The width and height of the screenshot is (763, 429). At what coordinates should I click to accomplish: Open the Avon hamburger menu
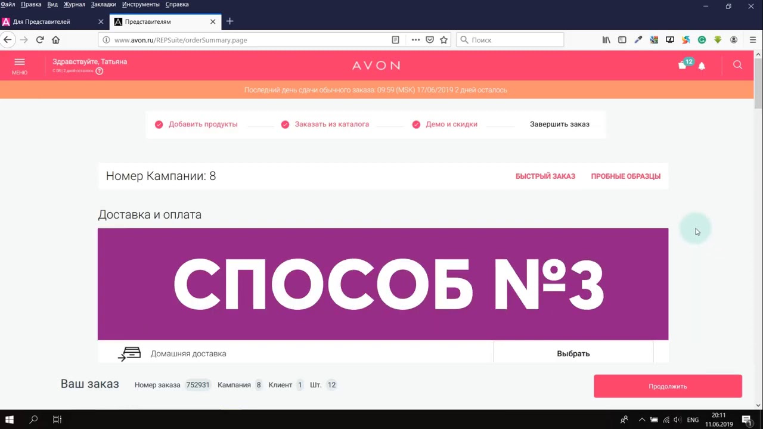click(x=20, y=65)
